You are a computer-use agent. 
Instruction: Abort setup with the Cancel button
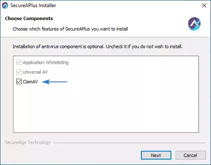coord(191,155)
